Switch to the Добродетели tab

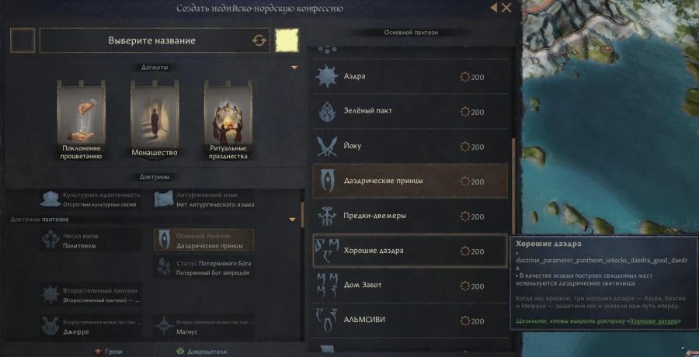click(200, 352)
